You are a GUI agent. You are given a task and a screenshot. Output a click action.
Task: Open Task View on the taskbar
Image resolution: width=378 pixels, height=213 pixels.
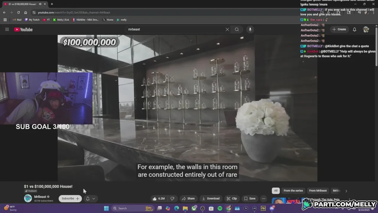159,208
